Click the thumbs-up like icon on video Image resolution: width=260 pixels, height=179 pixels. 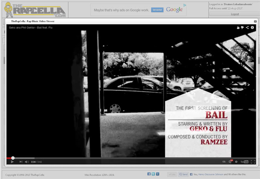coord(238,28)
